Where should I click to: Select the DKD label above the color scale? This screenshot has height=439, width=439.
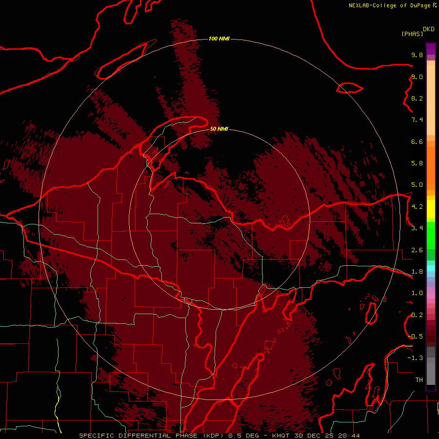coord(429,29)
